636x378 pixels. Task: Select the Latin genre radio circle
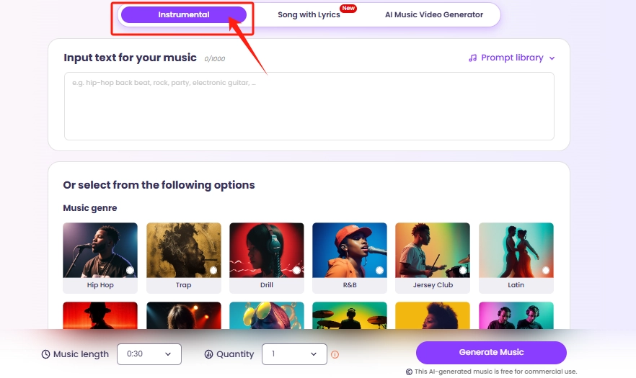pyautogui.click(x=546, y=271)
